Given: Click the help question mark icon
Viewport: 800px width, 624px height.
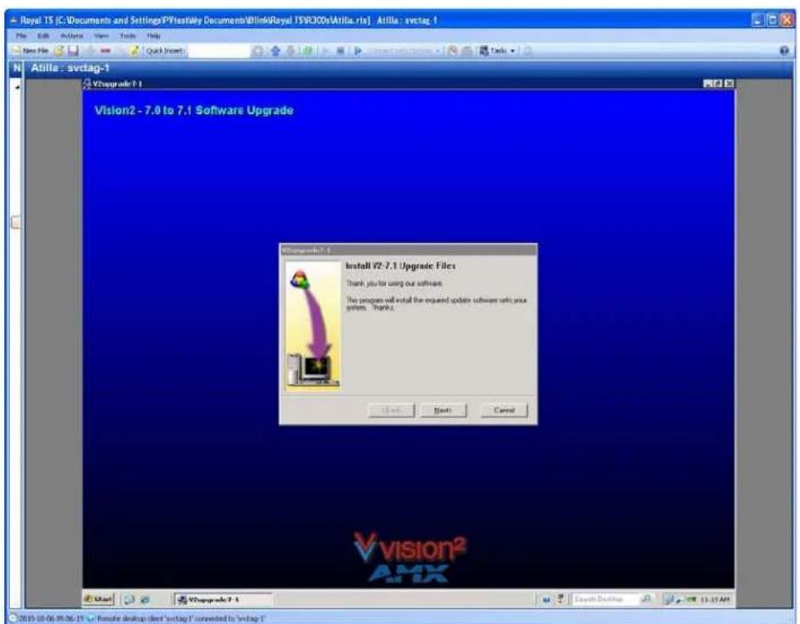Looking at the screenshot, I should (x=784, y=51).
